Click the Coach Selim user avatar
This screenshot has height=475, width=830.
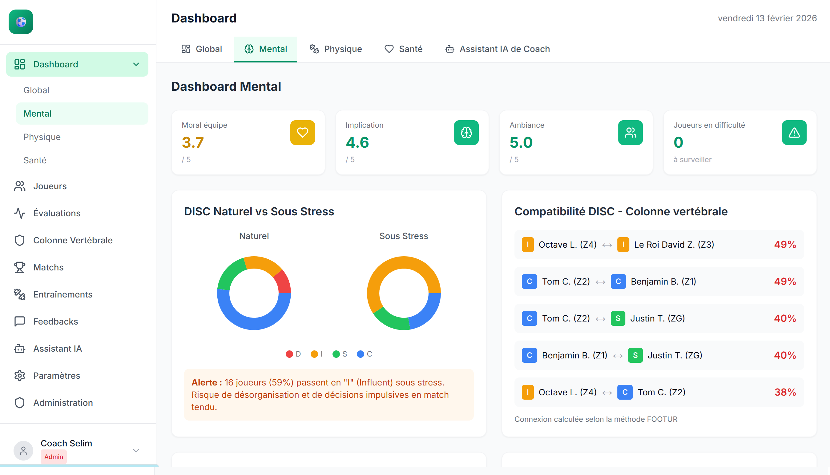pos(23,450)
